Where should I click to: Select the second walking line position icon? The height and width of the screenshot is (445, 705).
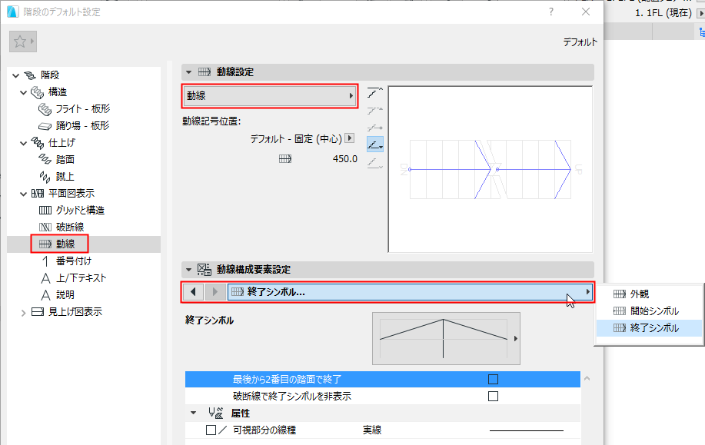(374, 110)
